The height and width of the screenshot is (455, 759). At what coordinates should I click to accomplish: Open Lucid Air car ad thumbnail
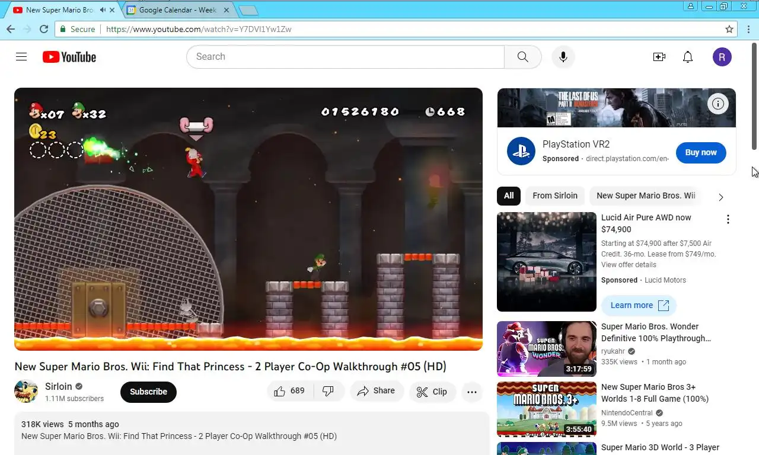547,262
